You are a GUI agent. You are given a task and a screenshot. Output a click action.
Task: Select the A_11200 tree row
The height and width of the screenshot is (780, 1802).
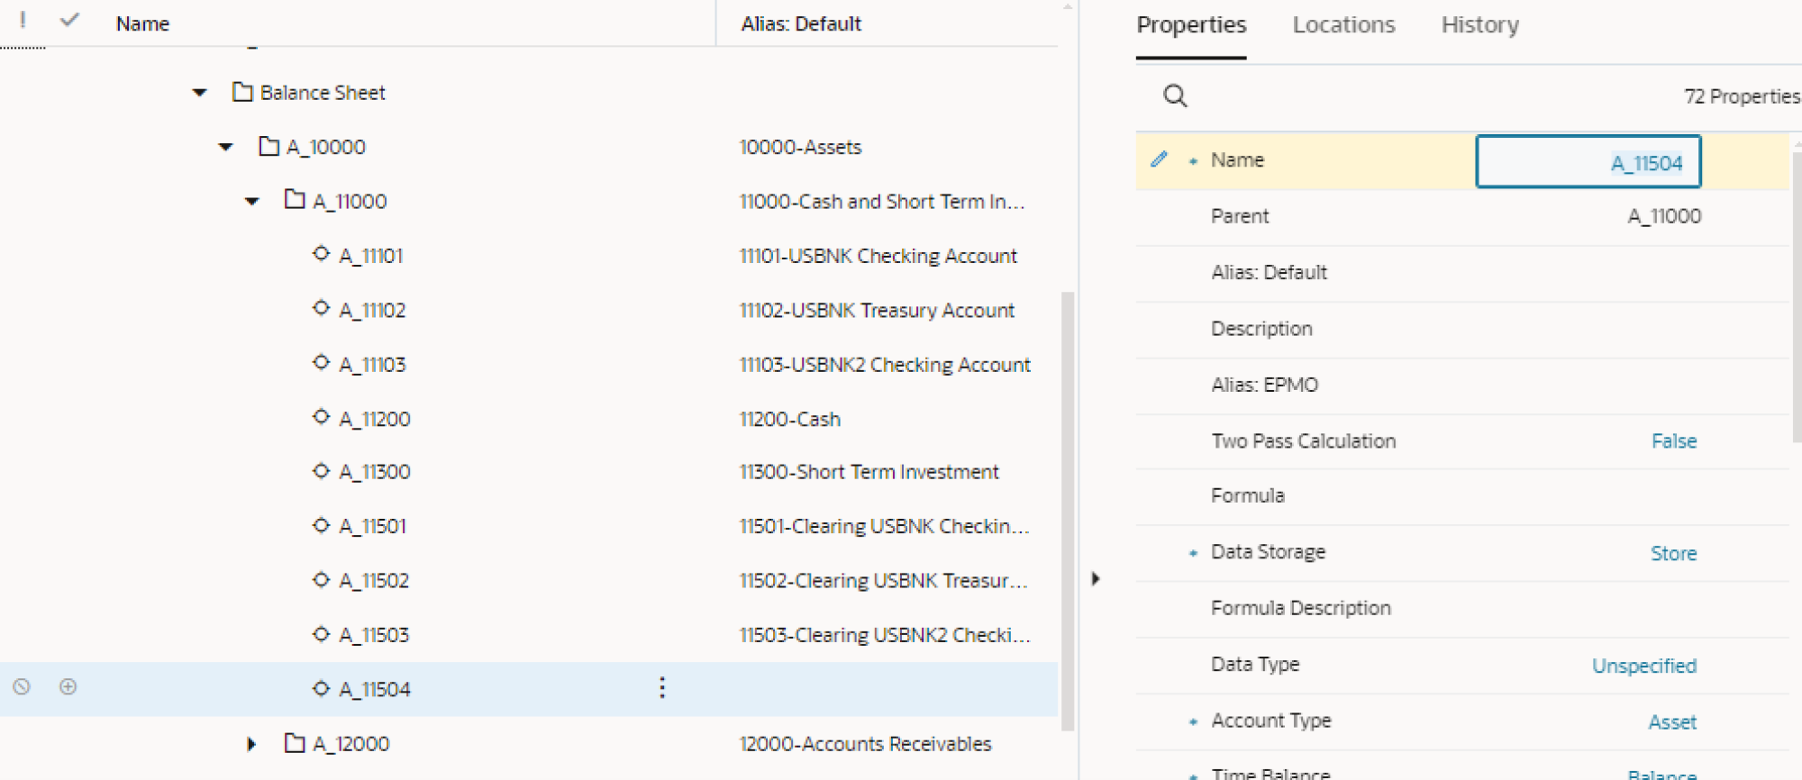click(529, 419)
